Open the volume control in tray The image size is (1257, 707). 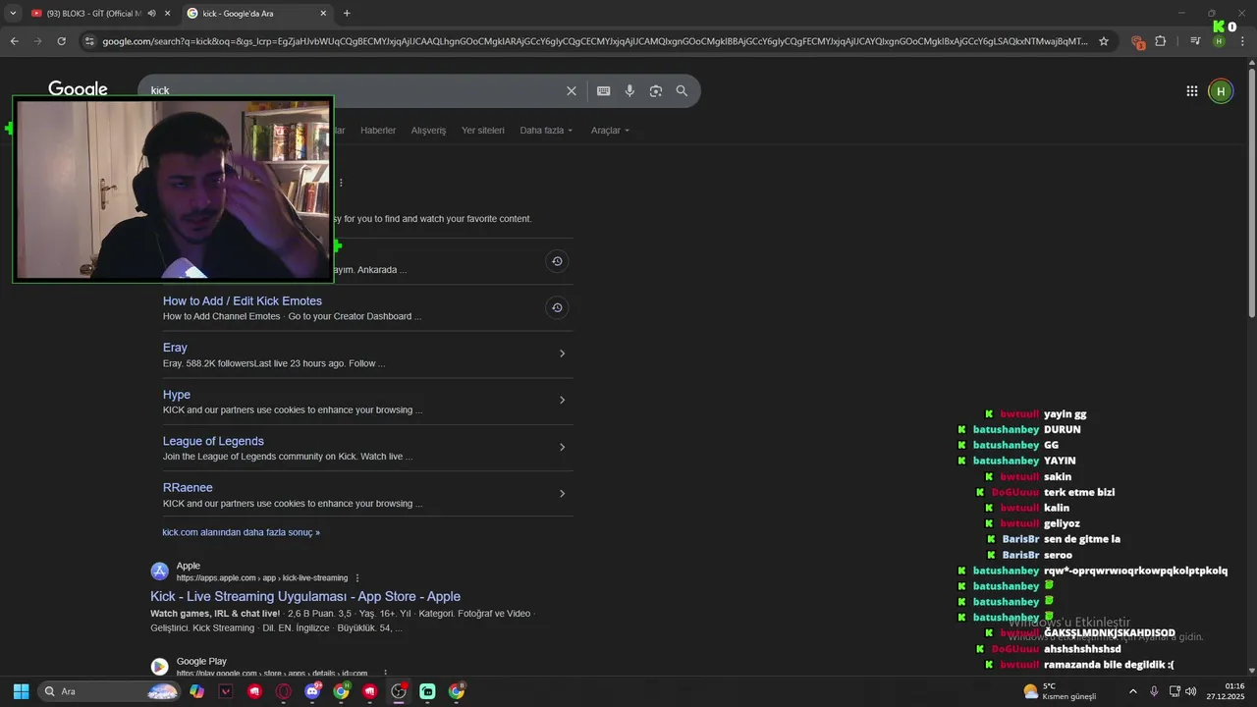coord(1191,691)
